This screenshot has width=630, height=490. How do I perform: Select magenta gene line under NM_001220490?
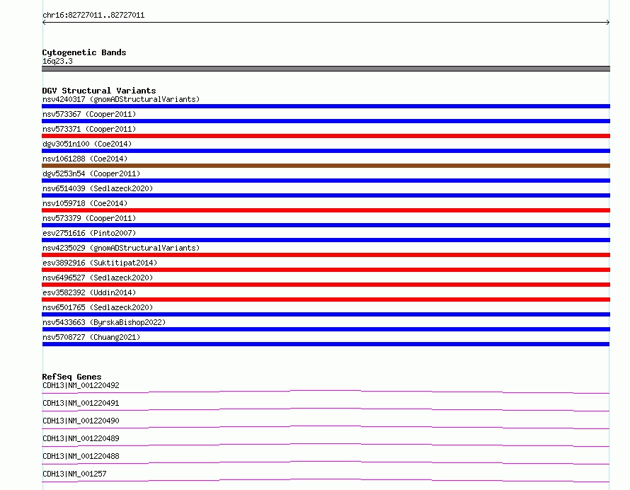(x=326, y=427)
